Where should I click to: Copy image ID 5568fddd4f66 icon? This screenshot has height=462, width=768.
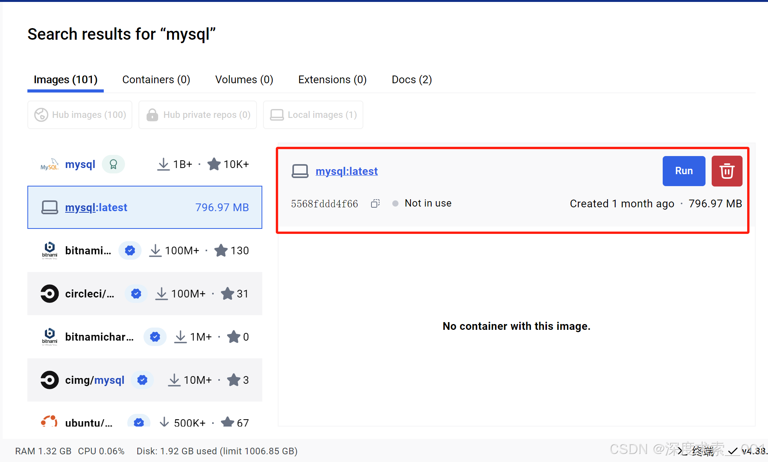pyautogui.click(x=375, y=203)
